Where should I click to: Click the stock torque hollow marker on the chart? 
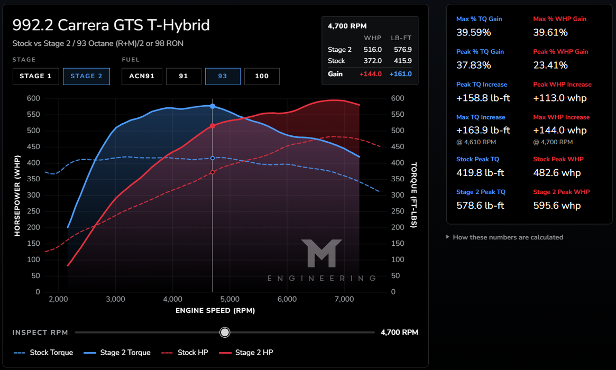213,158
